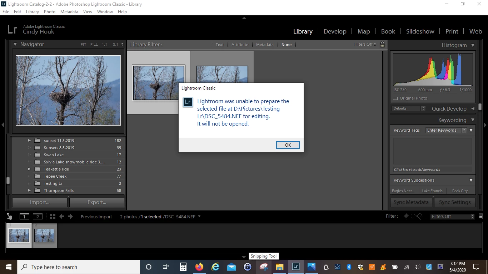
Task: Click the filmstrip go-back arrow
Action: click(62, 217)
